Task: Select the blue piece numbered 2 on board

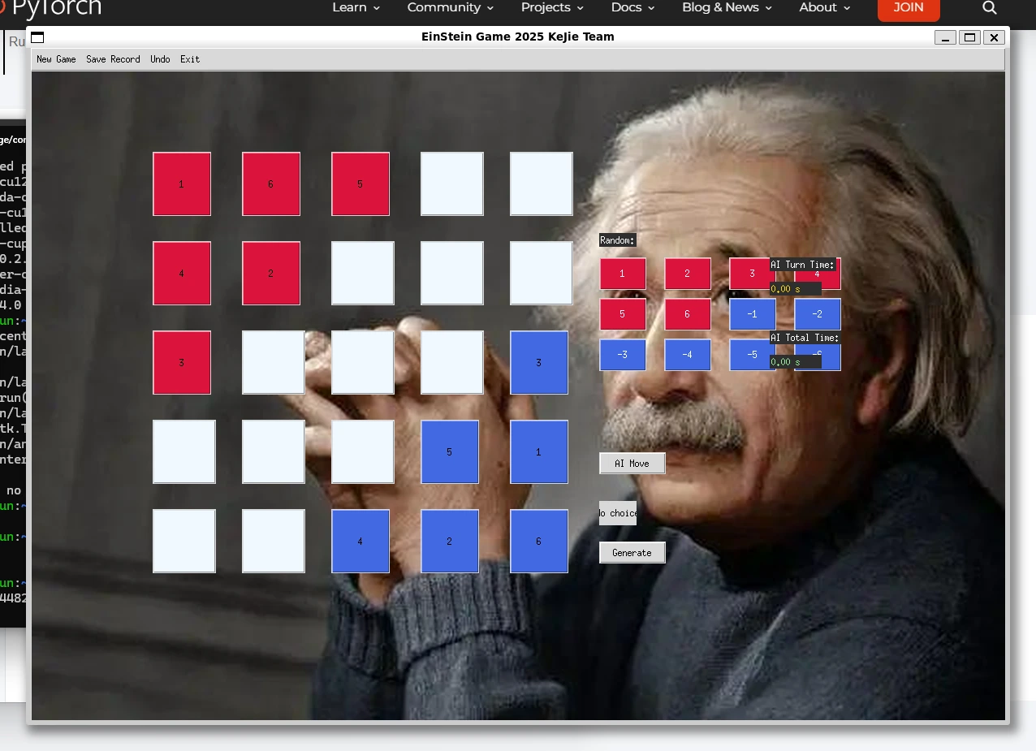Action: point(450,542)
